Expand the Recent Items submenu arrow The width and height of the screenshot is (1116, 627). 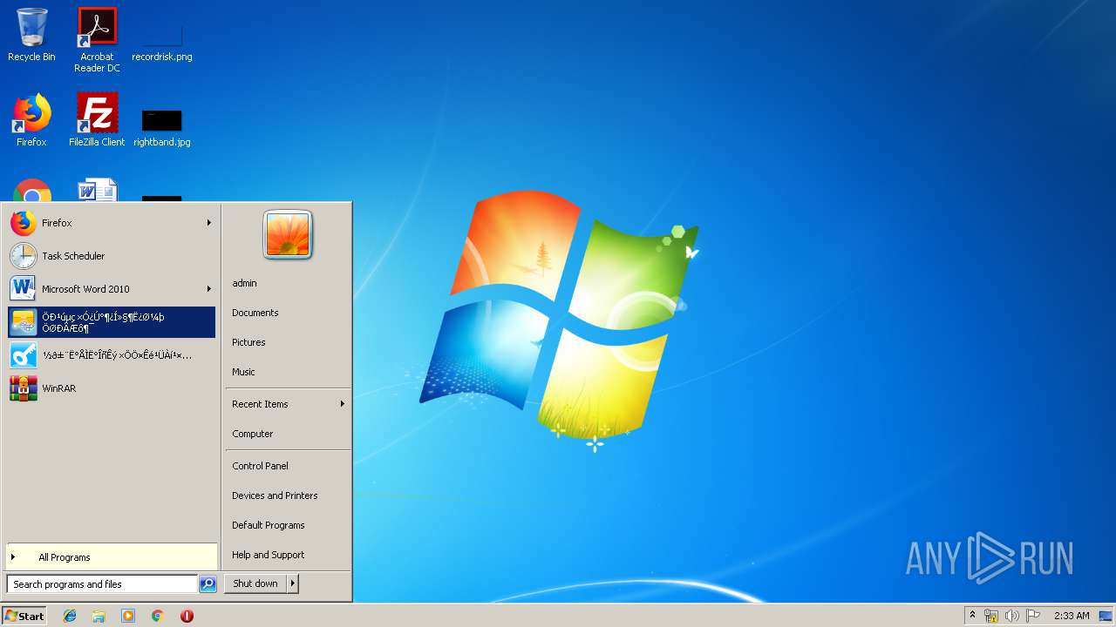click(x=343, y=404)
